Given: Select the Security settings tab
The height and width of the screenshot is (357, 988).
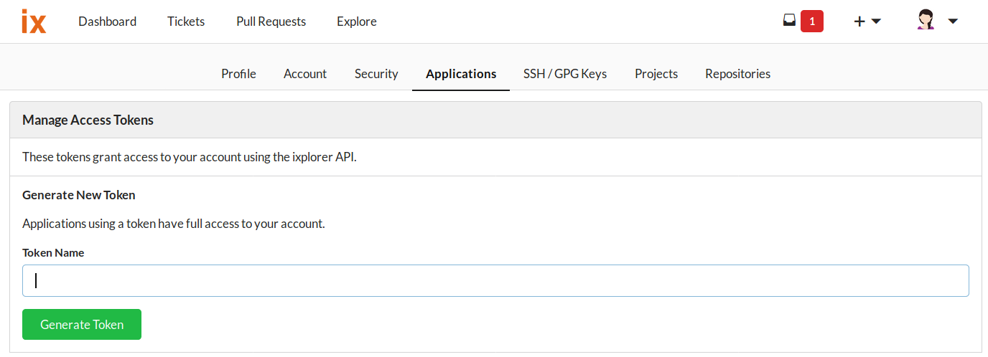Looking at the screenshot, I should (x=376, y=74).
